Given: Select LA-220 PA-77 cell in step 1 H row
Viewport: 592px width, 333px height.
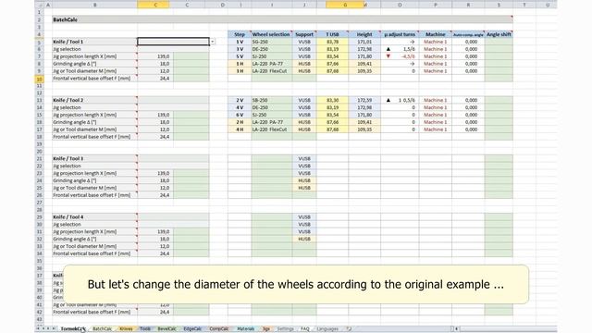Looking at the screenshot, I should tap(272, 64).
